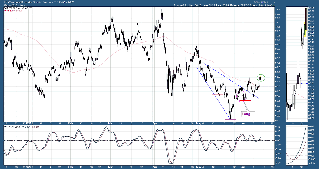Click the 73.5 price axis label
Screen dimensions: 319x169
pyautogui.click(x=278, y=10)
